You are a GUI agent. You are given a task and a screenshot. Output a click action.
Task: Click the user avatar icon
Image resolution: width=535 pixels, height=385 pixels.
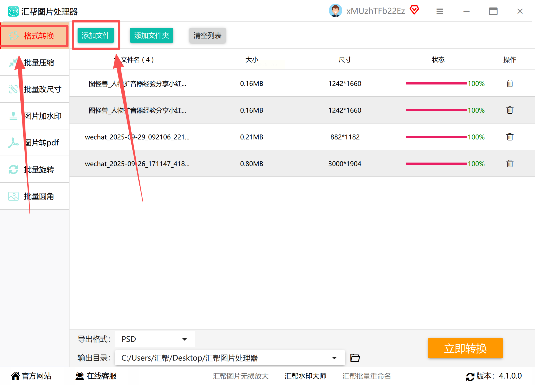(335, 11)
